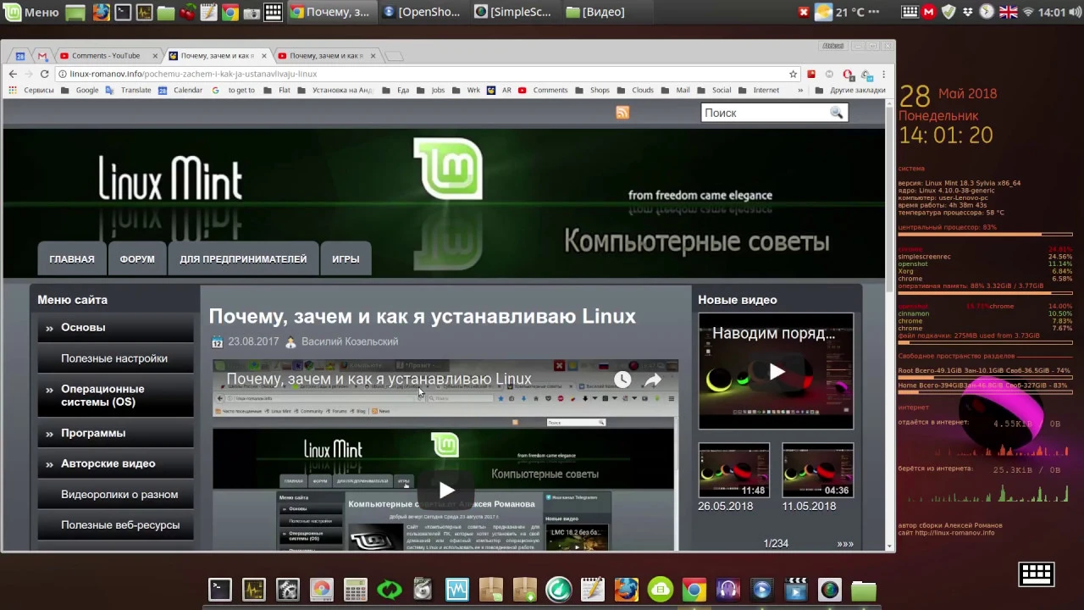Viewport: 1084px width, 610px height.
Task: Click the Поиск search field
Action: pos(765,113)
